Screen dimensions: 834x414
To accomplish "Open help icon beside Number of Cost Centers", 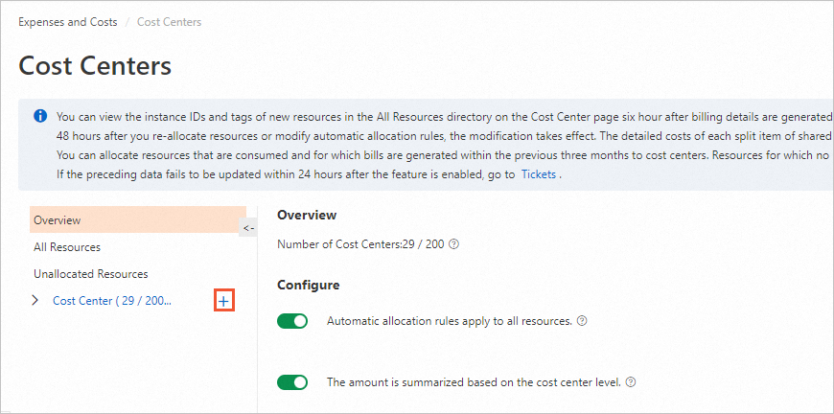I will coord(454,244).
